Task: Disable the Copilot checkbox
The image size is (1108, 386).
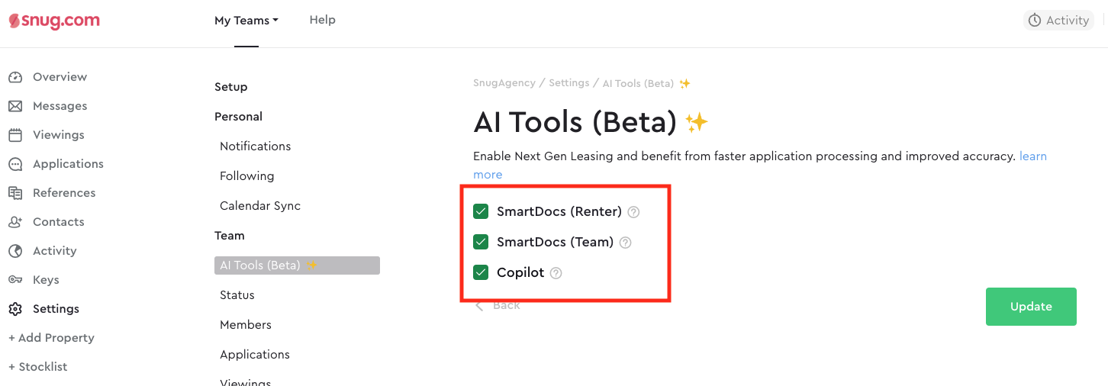Action: [481, 272]
